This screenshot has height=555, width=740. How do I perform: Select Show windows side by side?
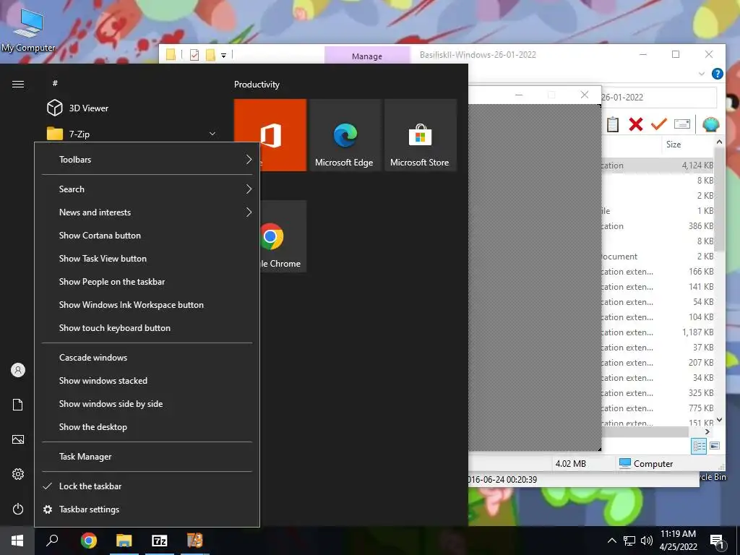click(x=147, y=404)
